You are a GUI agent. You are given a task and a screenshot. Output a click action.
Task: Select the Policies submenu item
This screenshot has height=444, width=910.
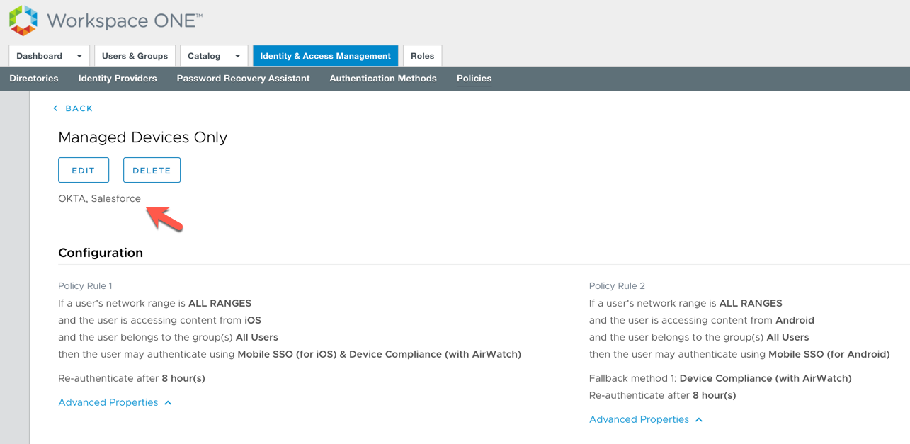click(x=474, y=79)
